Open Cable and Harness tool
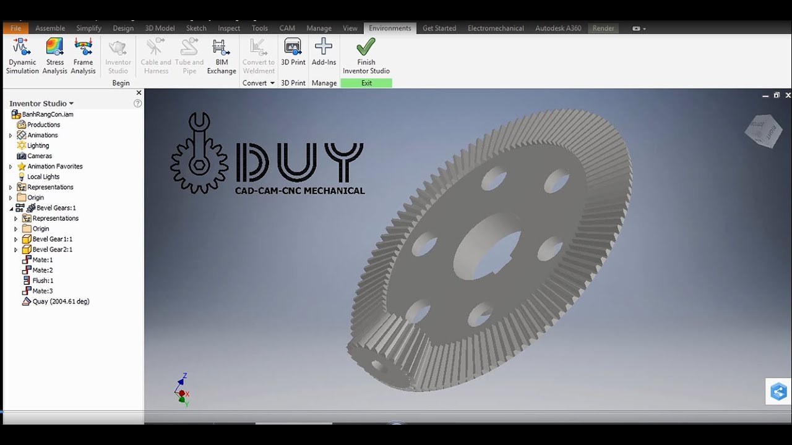792x445 pixels. (156, 56)
